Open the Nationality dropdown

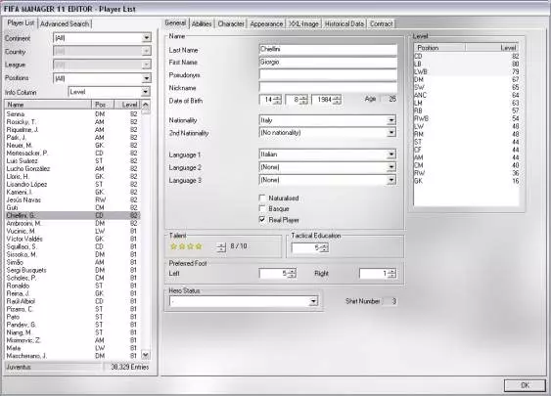click(x=391, y=120)
